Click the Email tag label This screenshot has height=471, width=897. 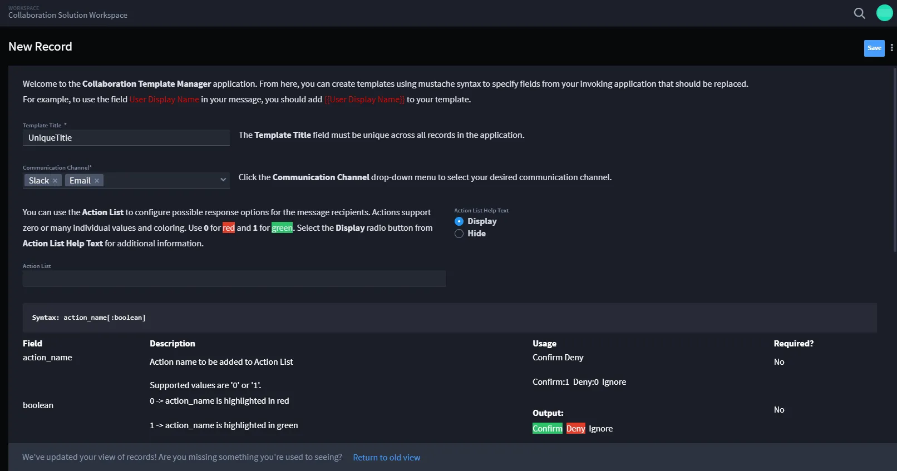tap(80, 181)
